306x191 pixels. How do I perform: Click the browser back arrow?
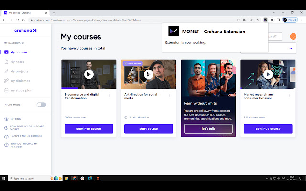4,20
